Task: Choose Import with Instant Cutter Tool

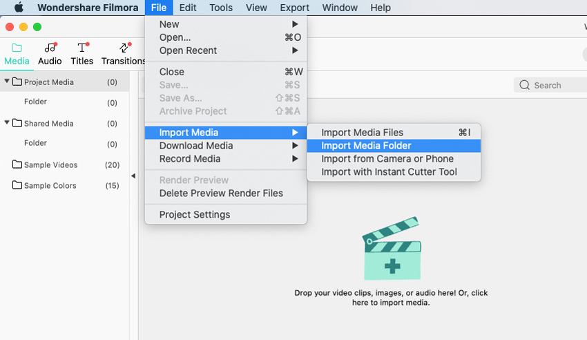Action: pyautogui.click(x=394, y=172)
